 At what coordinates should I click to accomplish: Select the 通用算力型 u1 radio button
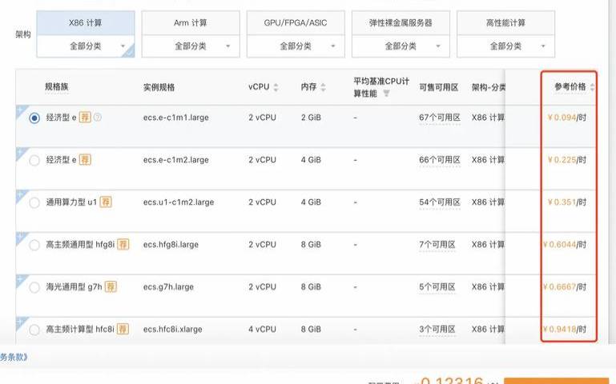click(x=34, y=202)
